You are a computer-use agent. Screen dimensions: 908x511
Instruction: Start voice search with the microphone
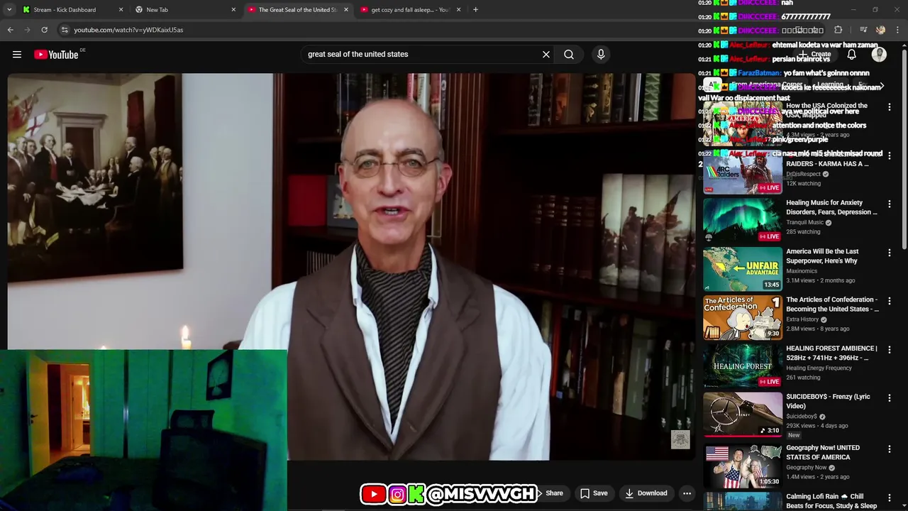tap(601, 55)
